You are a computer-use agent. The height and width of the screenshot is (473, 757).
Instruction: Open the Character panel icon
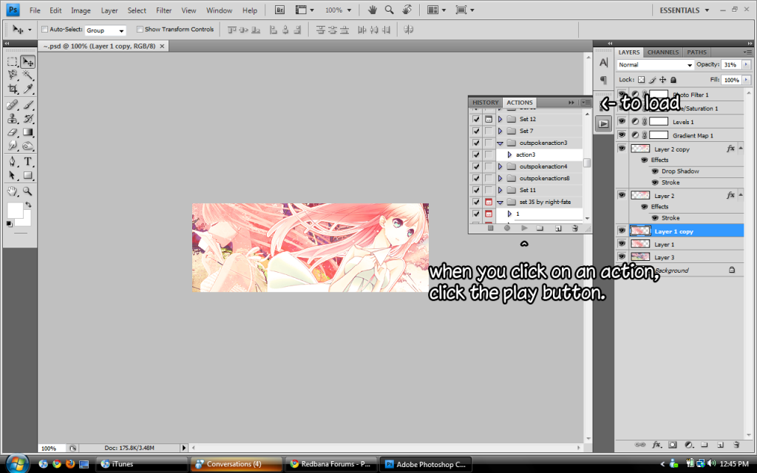pos(603,63)
